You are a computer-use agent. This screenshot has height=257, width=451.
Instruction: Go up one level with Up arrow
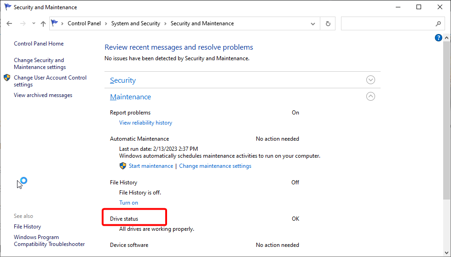tap(43, 23)
